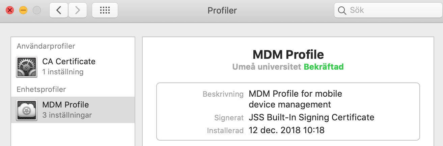Click the MDM Profile heading in details pane
The width and height of the screenshot is (443, 146).
click(x=288, y=54)
